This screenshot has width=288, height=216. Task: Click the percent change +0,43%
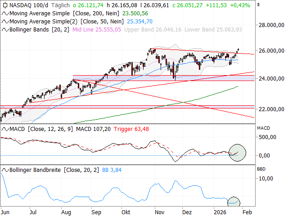[x=240, y=5]
